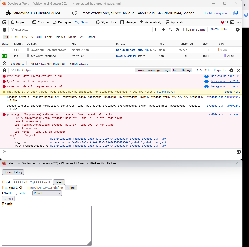
Task: Focus the Filter URLs field
Action: (81, 30)
